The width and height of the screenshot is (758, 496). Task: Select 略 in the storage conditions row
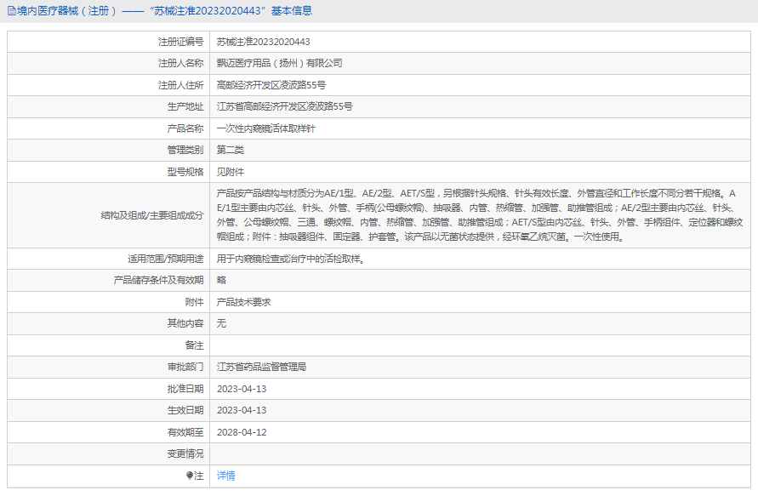221,280
